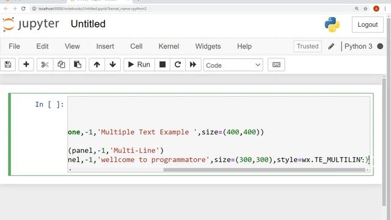Viewport: 391px width, 220px height.
Task: Click the page vertical scrollbar
Action: [x=384, y=142]
